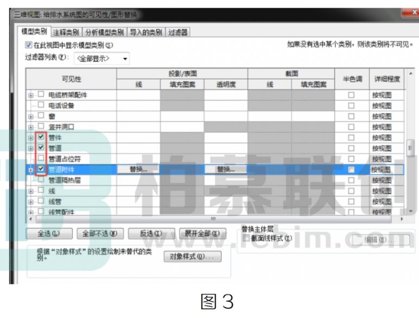419x318 pixels.
Task: Check the 管道占位符 visibility box
Action: pos(41,158)
